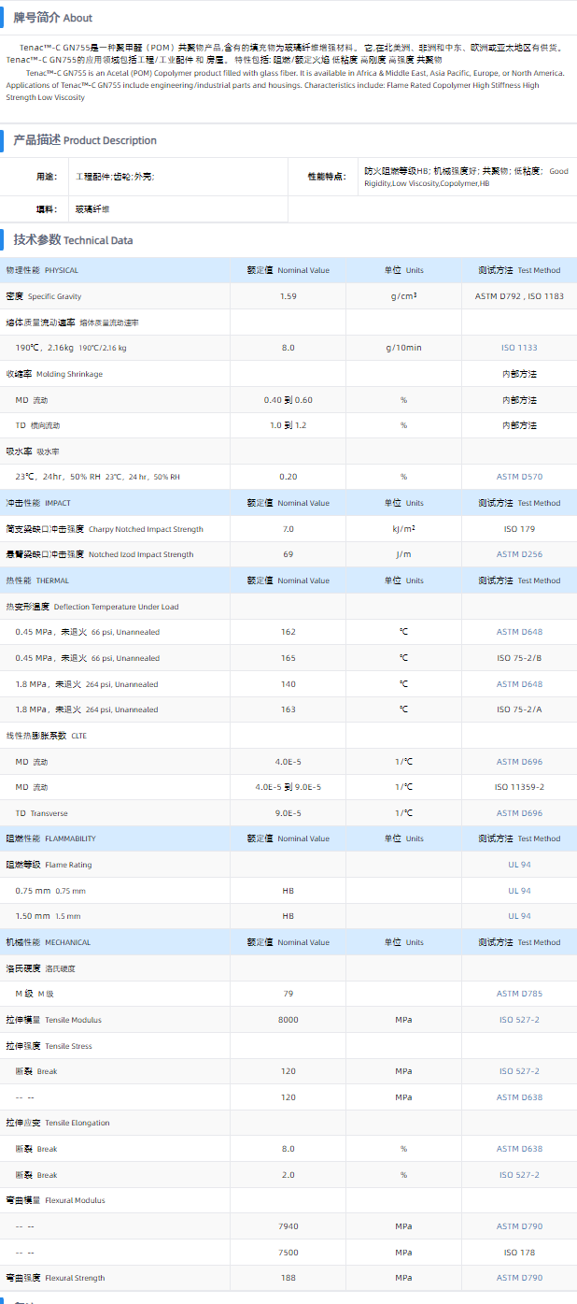Open the ISO 75-2/A test method link
Viewport: 577px width, 1304px height.
(519, 709)
